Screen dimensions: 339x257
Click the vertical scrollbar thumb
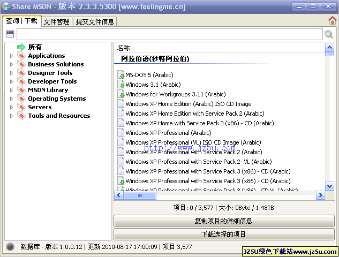329,54
